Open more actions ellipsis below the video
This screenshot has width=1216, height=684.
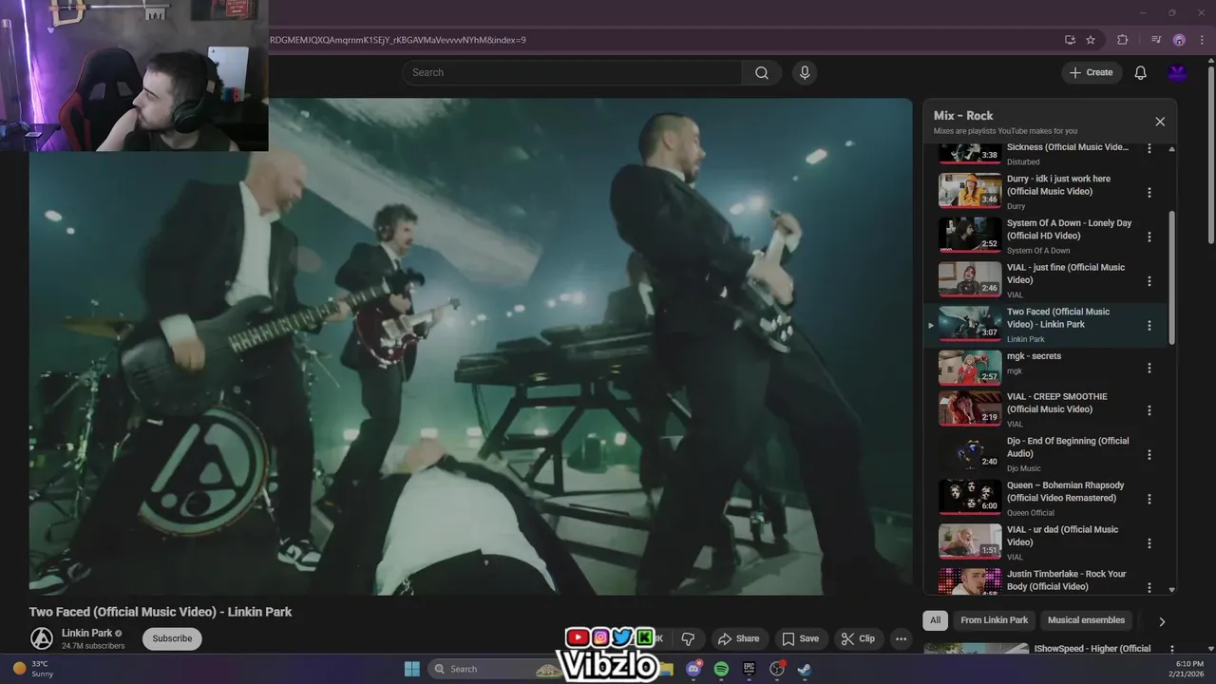point(902,638)
